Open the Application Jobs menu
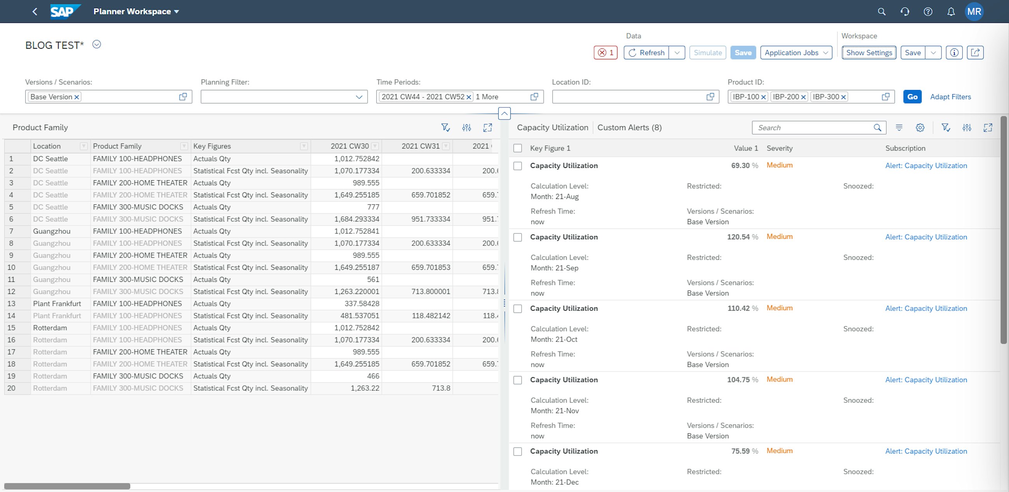 [796, 52]
